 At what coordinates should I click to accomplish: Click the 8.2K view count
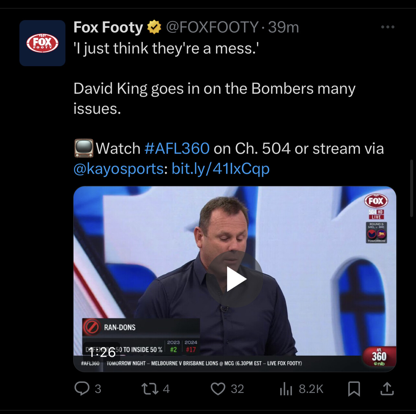[311, 389]
